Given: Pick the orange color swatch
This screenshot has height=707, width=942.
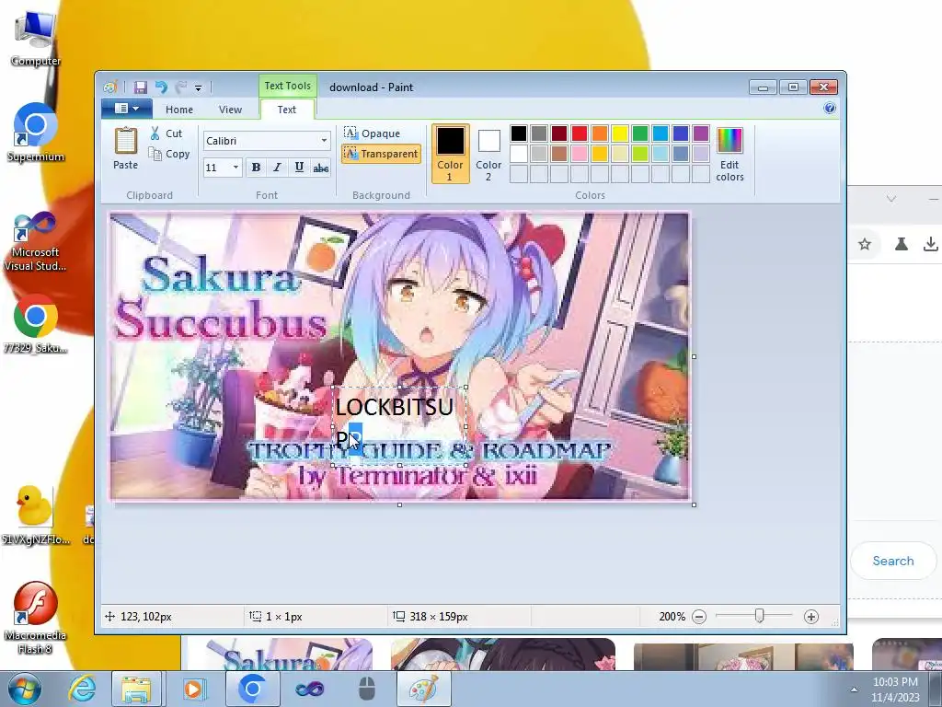Looking at the screenshot, I should (x=600, y=133).
